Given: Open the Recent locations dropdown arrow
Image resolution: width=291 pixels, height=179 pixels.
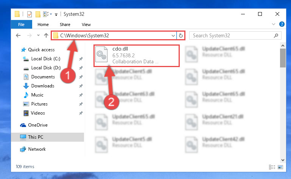Looking at the screenshot, I should [38, 35].
